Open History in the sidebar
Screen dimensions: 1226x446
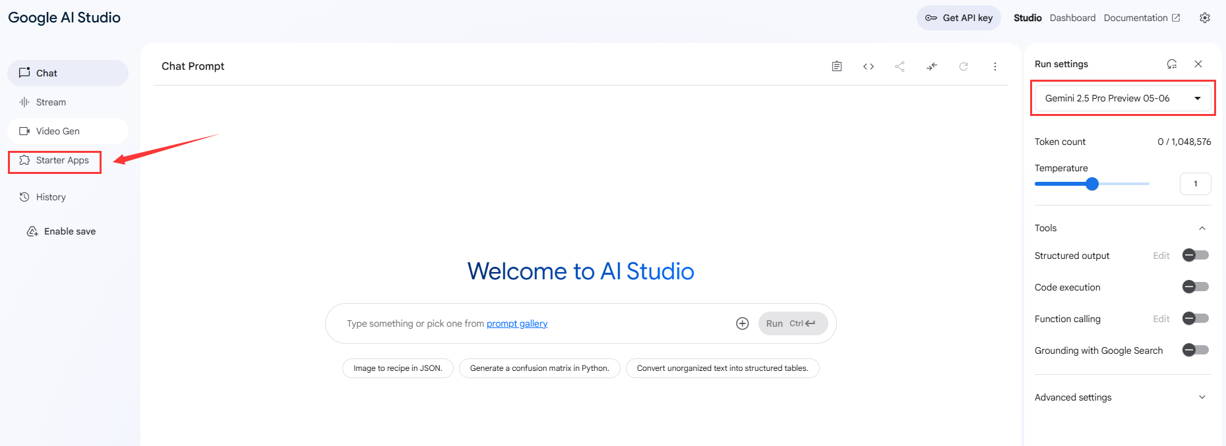(68, 197)
